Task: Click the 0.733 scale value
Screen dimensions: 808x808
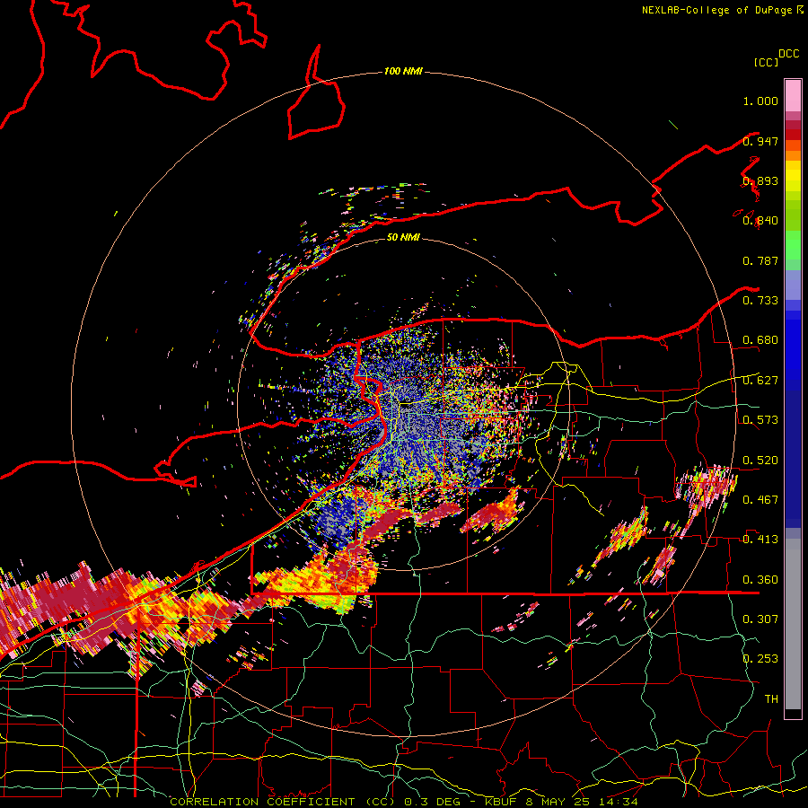Action: point(760,301)
